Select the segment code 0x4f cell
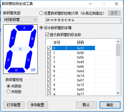The width and height of the screenshot is (124, 112). [81, 62]
